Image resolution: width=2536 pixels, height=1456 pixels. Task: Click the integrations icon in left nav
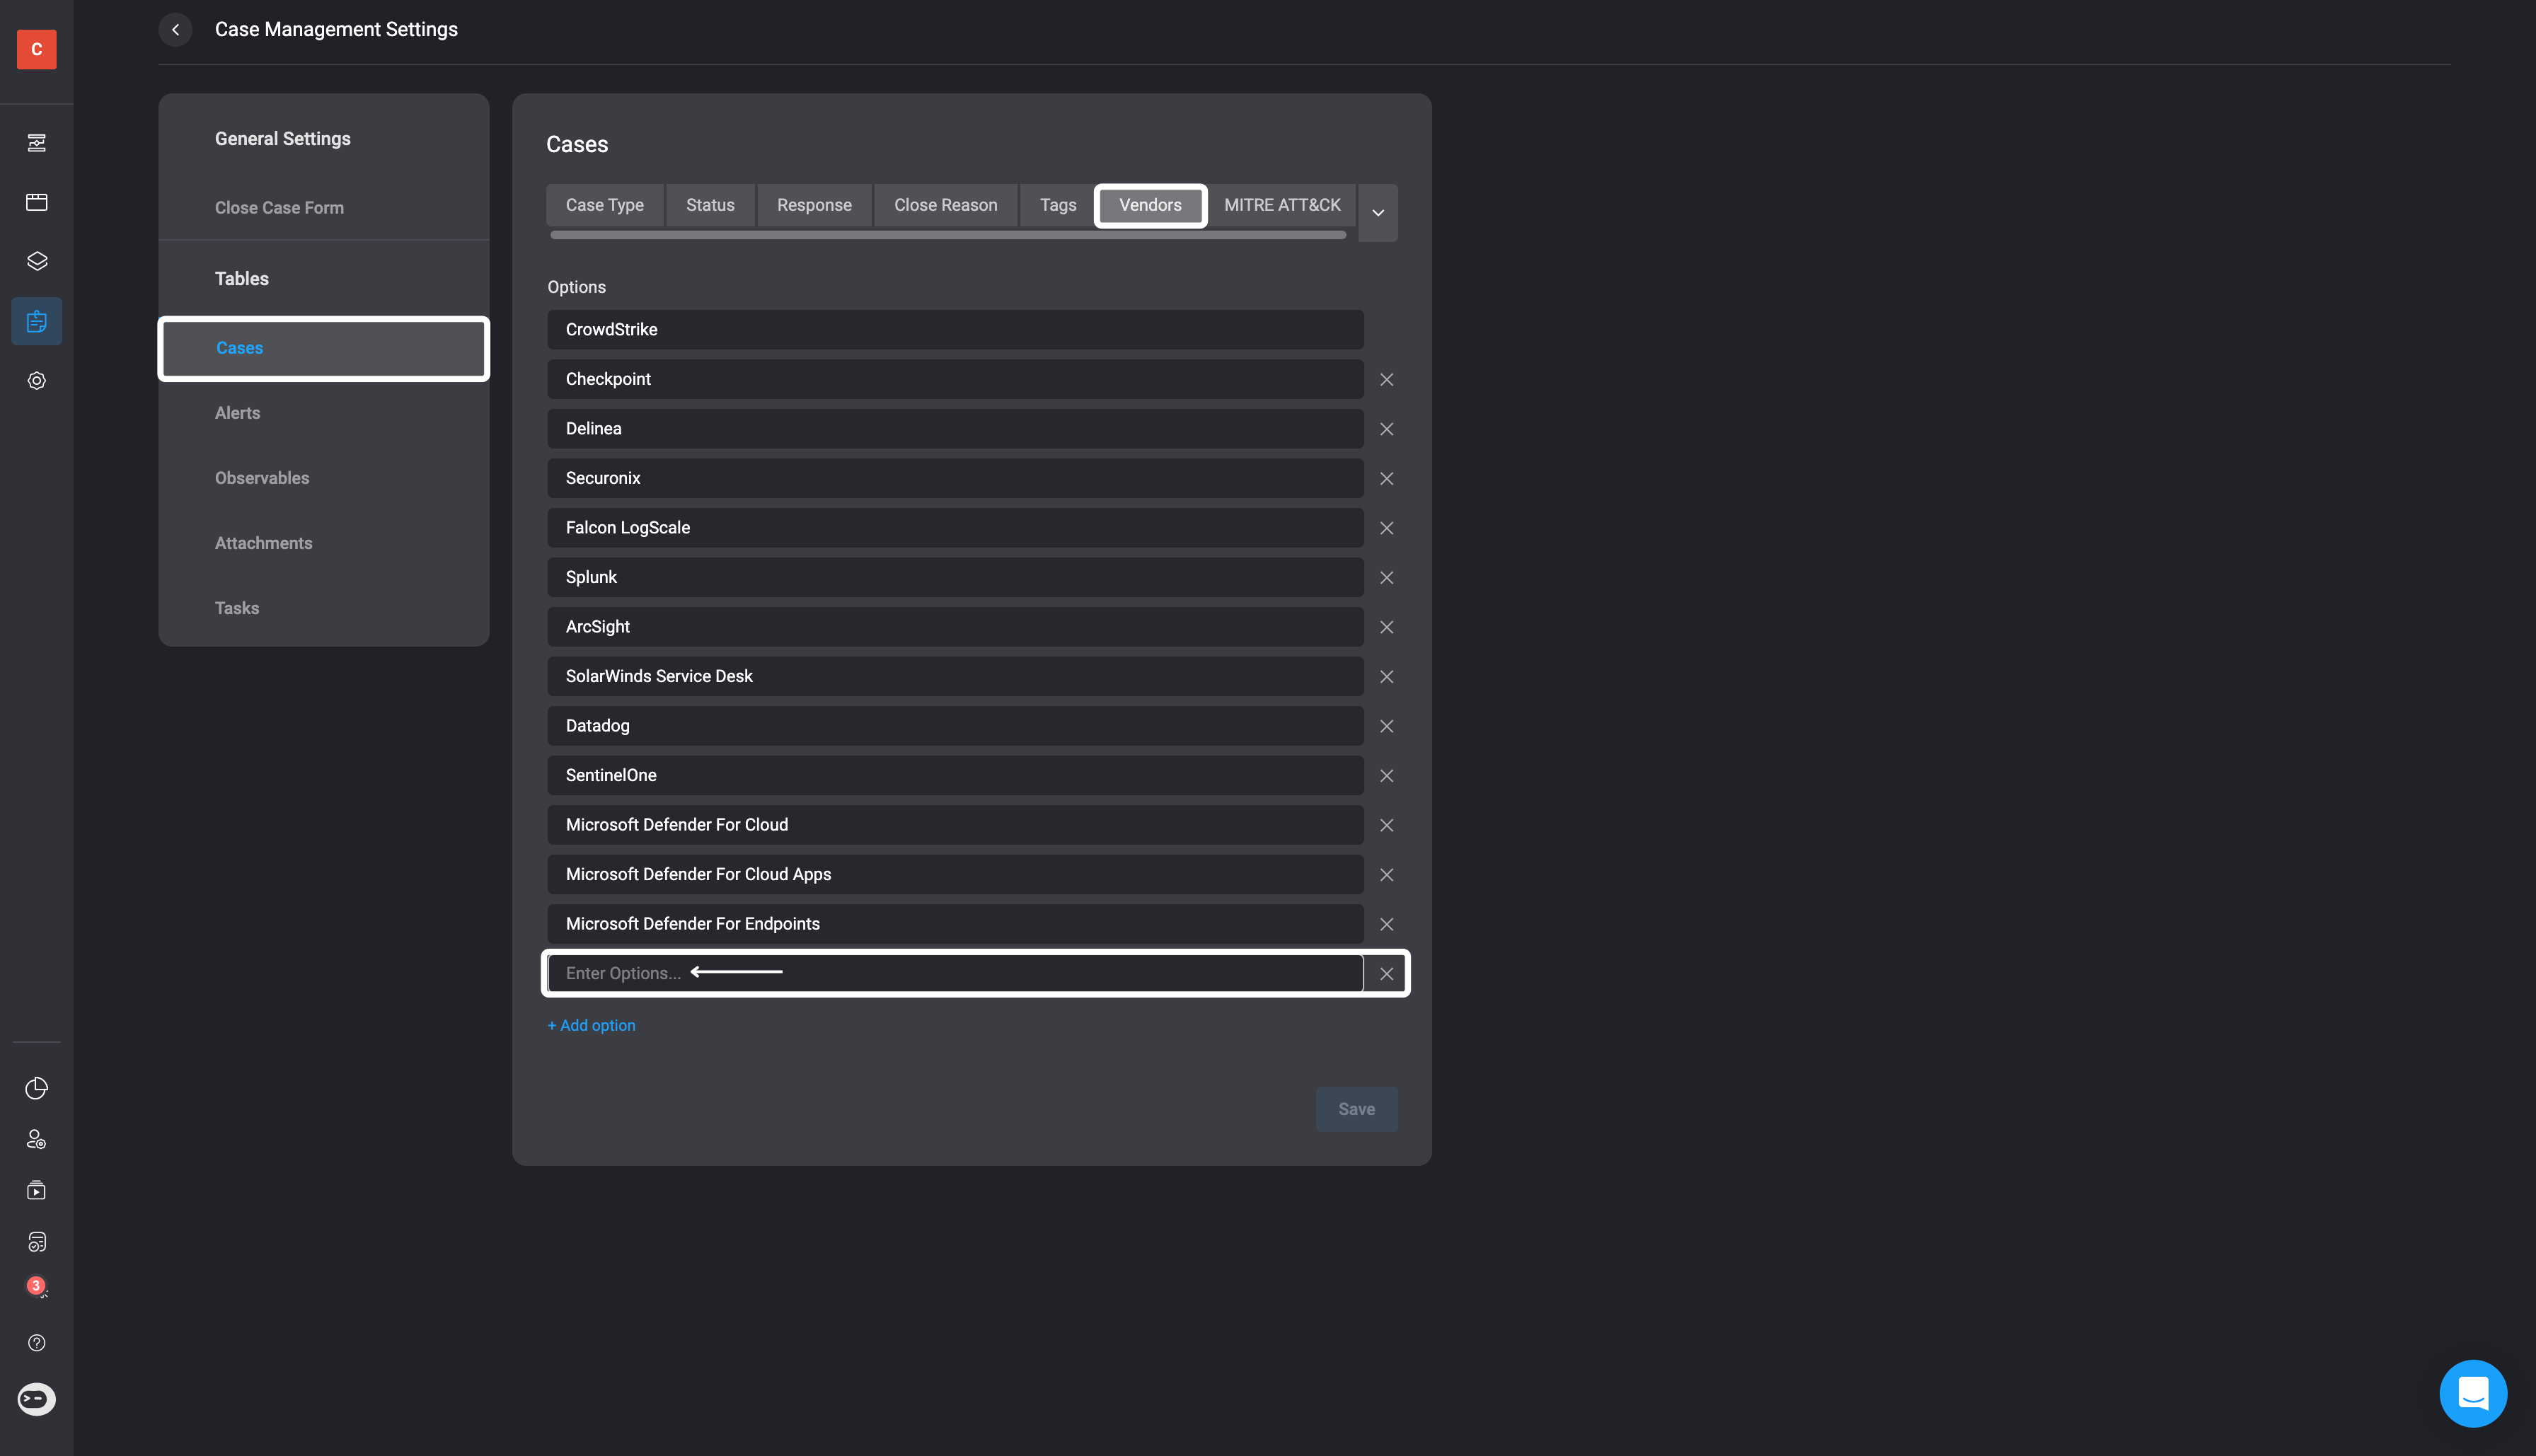coord(37,261)
